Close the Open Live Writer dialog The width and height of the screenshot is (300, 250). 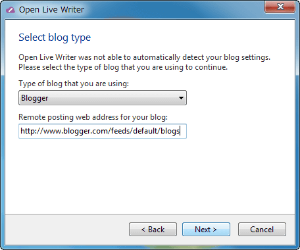[280, 7]
